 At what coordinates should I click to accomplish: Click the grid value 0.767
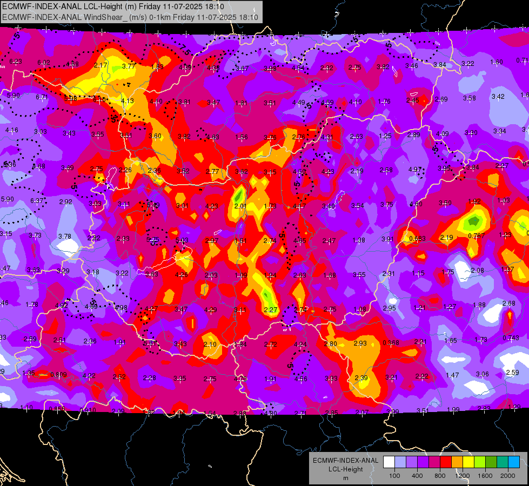click(477, 236)
